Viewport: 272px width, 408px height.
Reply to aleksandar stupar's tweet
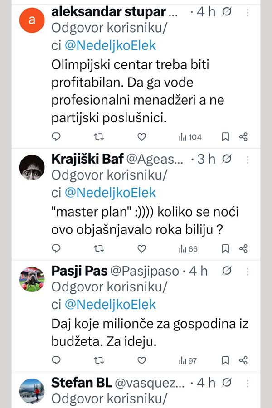coord(57,136)
